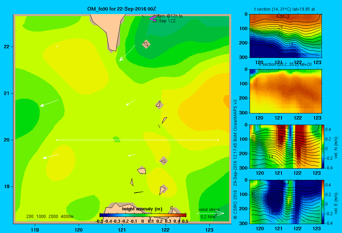Click the white section line at latitude 20
This screenshot has width=342, height=233.
pos(137,140)
